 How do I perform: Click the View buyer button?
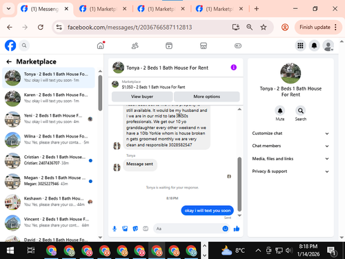[x=142, y=97]
